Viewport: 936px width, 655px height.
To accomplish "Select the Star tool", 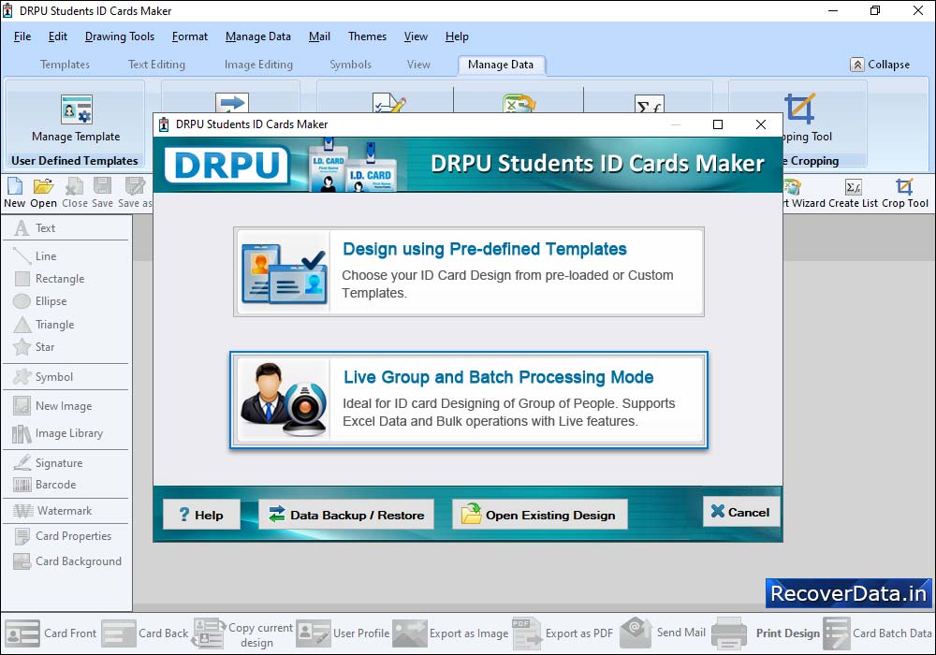I will tap(34, 347).
